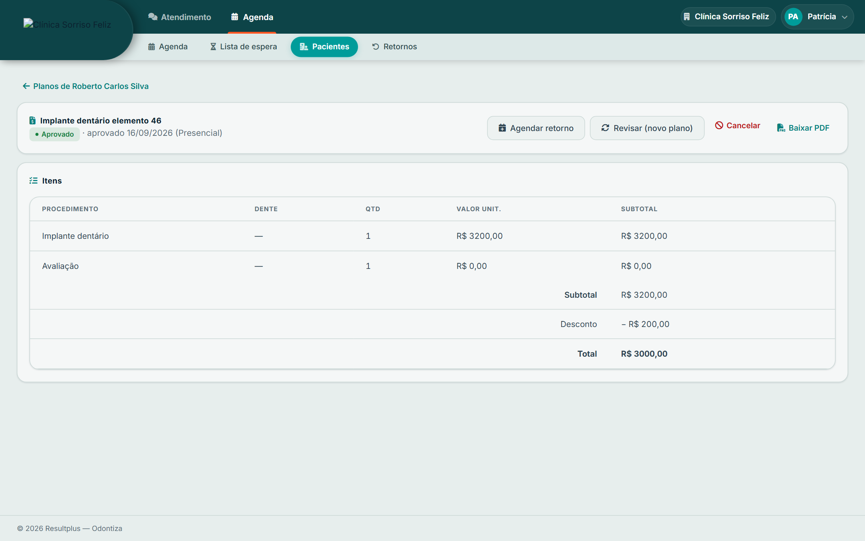This screenshot has height=541, width=865.
Task: Click the Aprovado status badge
Action: (54, 134)
